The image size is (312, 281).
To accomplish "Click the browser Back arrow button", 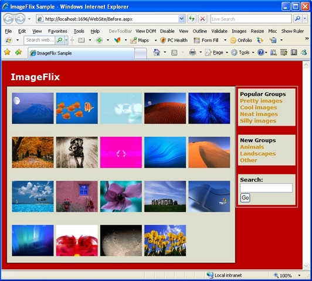I will coord(9,19).
